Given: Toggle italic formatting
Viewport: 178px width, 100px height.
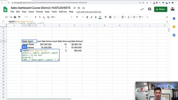Looking at the screenshot, I should click(x=92, y=17).
